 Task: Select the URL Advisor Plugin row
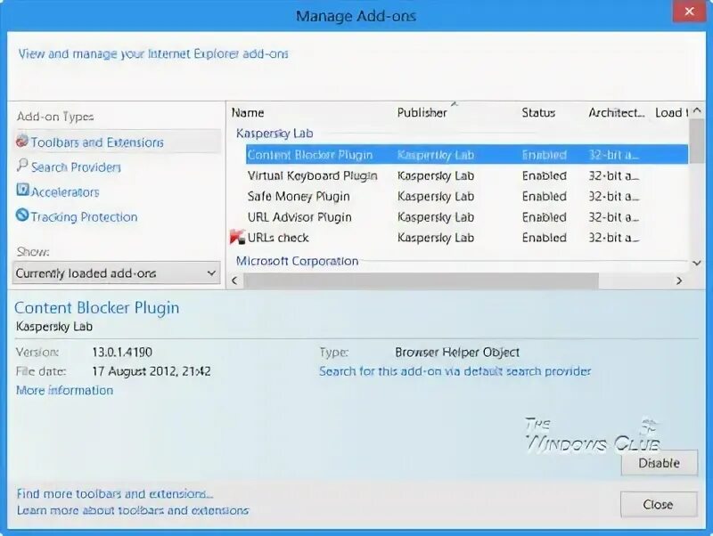(x=467, y=217)
